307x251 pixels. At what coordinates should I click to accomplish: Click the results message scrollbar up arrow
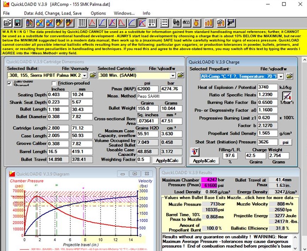click(295, 237)
